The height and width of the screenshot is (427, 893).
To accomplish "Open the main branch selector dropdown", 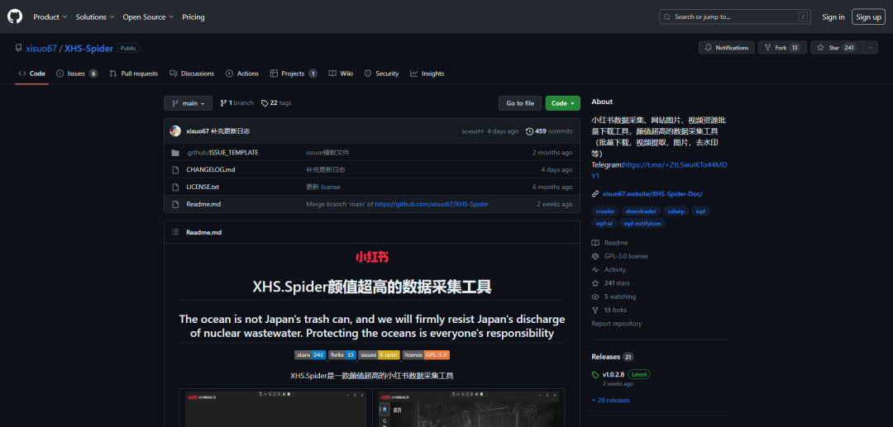I will pyautogui.click(x=188, y=103).
